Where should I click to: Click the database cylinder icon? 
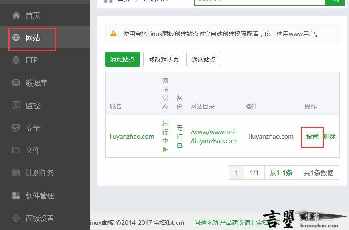tap(16, 83)
